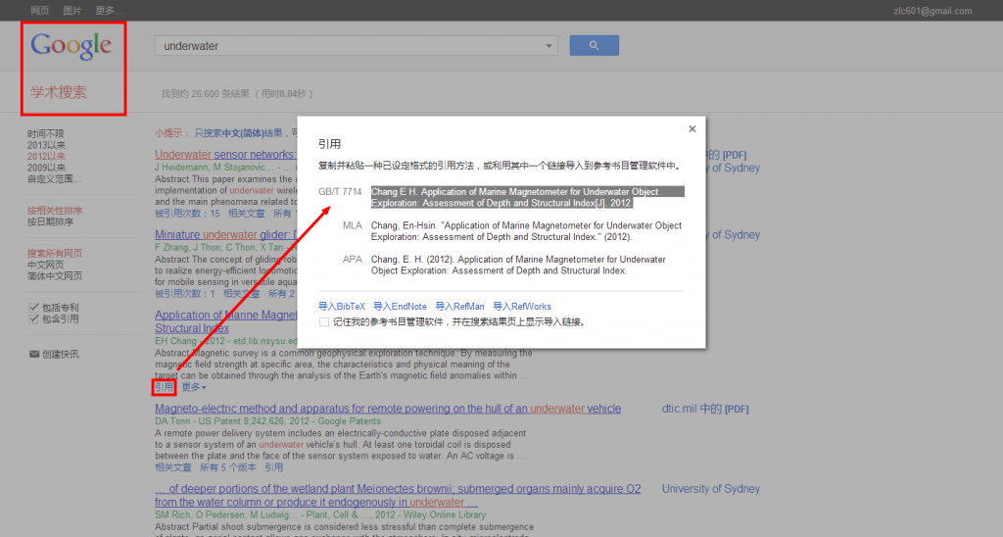Click 导入BibTeX link

pos(342,306)
